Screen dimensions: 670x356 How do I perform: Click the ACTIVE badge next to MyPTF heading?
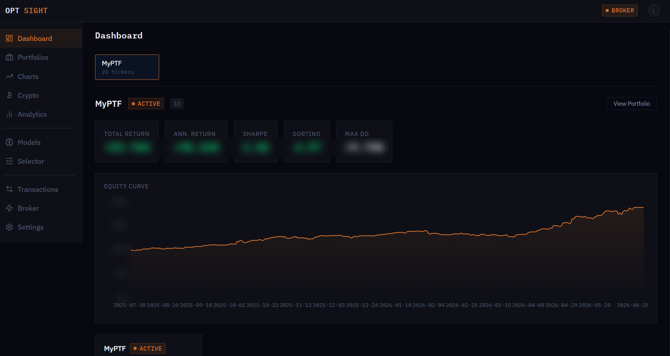point(146,103)
